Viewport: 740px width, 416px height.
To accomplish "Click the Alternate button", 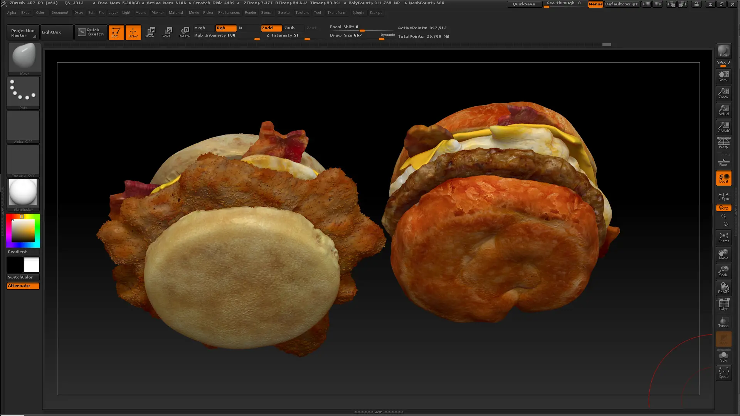I will (23, 286).
